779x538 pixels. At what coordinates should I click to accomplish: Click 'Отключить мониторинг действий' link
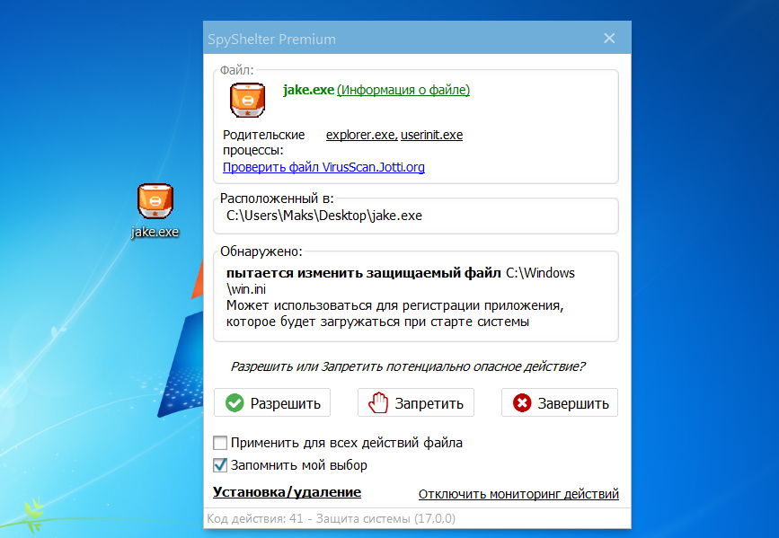pos(518,494)
